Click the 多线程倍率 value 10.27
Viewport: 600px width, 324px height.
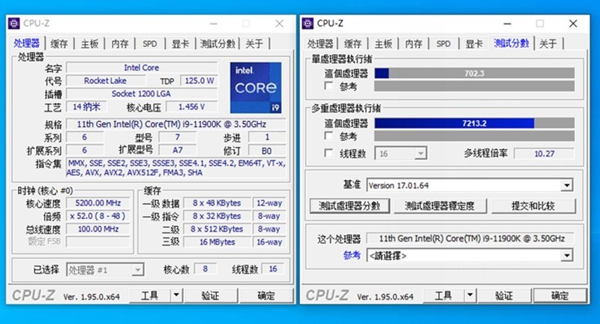tap(544, 154)
